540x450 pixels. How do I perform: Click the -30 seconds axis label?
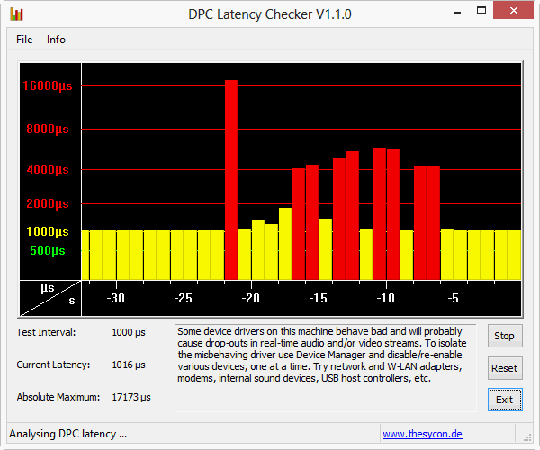pyautogui.click(x=116, y=298)
